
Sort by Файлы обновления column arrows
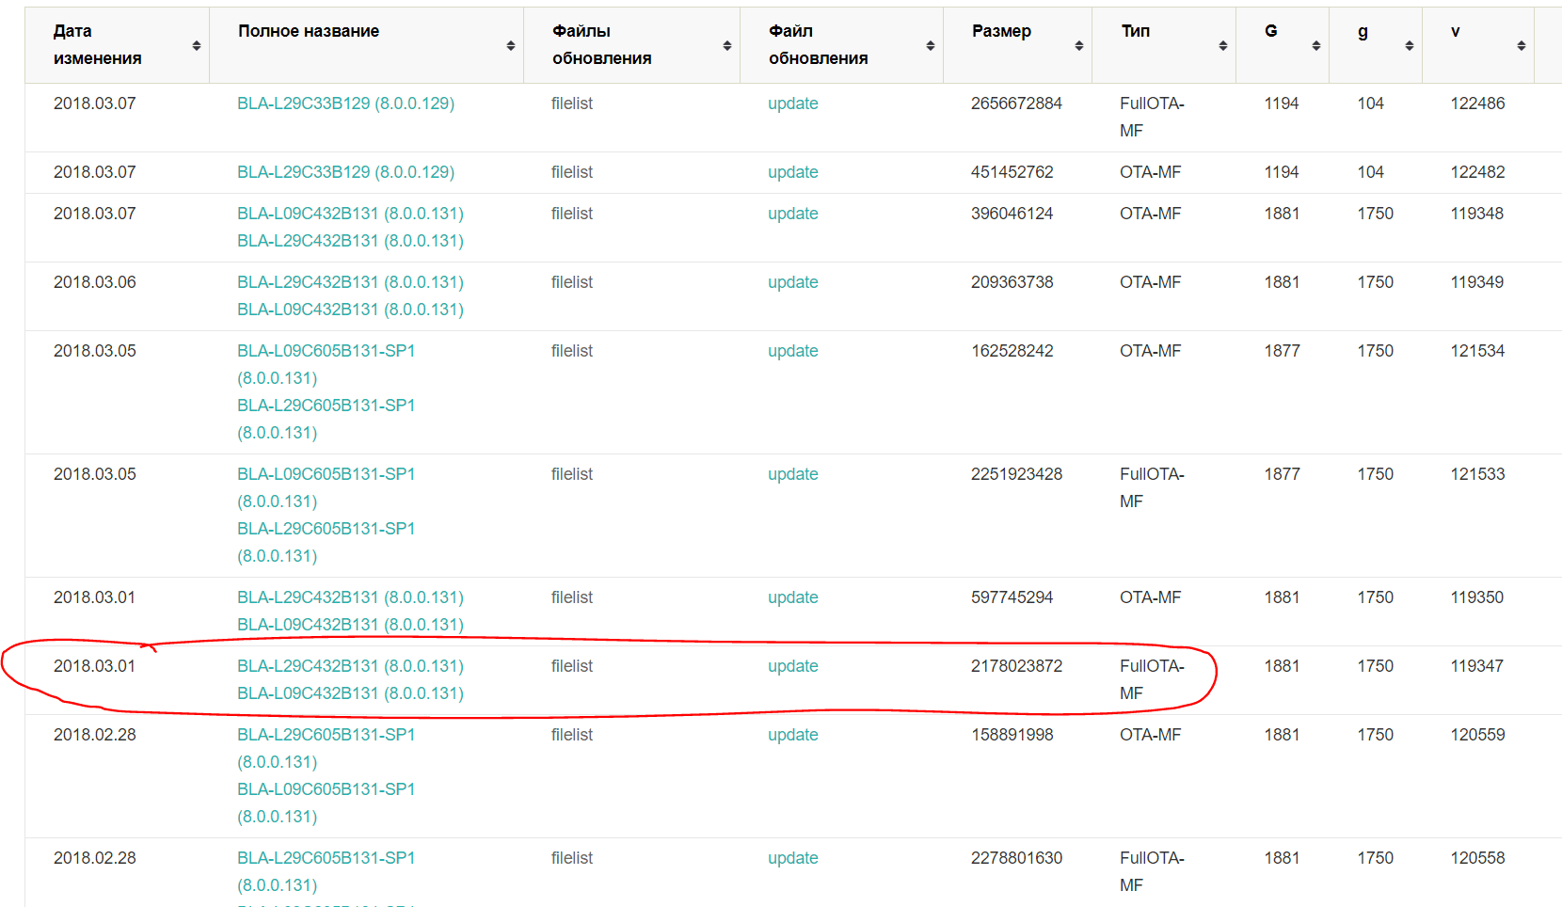[x=727, y=46]
